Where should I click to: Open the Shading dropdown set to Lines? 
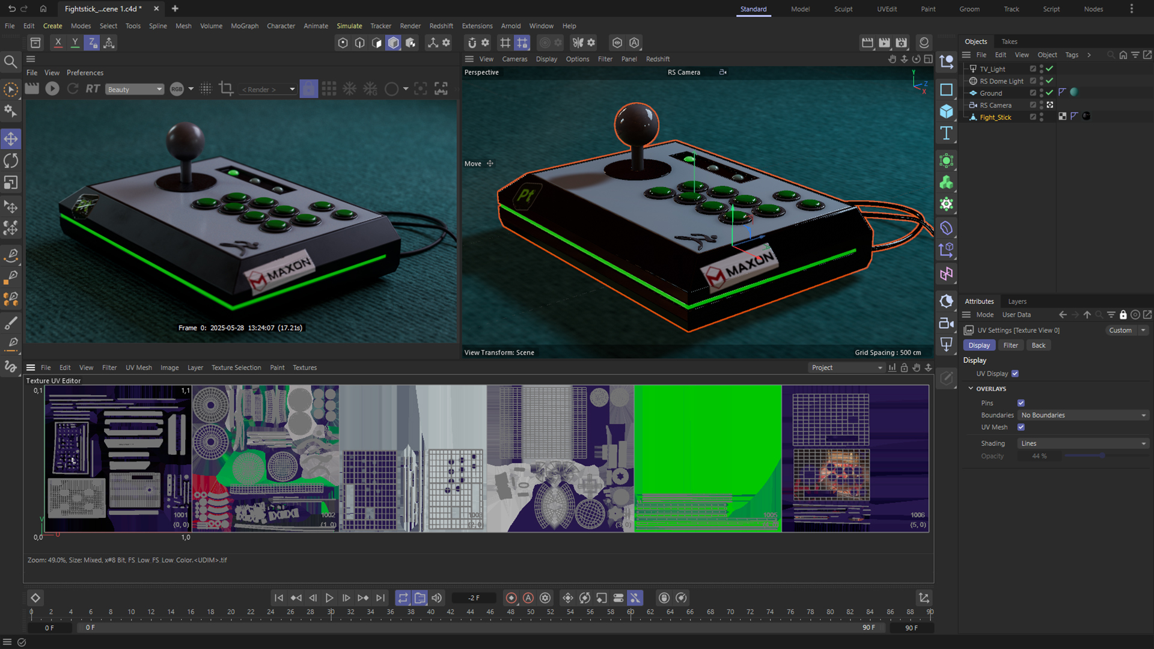coord(1082,443)
